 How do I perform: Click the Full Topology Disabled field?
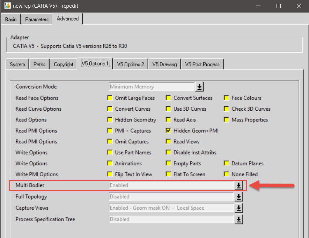(171, 196)
